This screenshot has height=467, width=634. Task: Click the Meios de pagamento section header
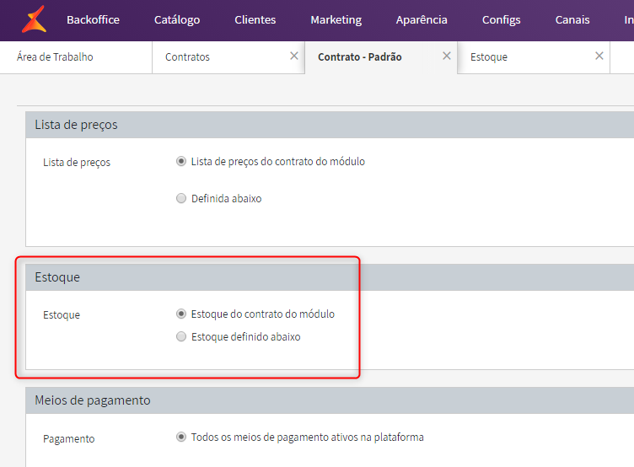pos(330,400)
